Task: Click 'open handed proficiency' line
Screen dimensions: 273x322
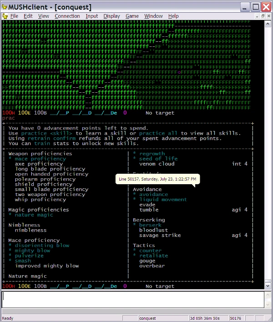Action: click(51, 174)
